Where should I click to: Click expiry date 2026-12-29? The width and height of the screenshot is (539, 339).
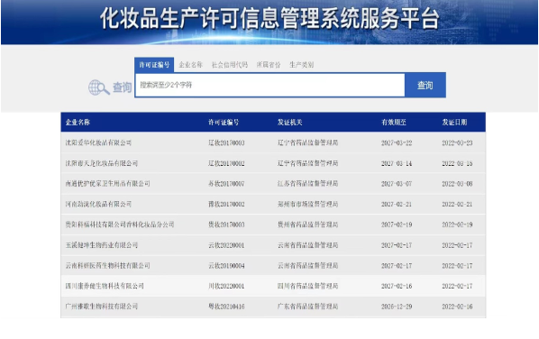point(397,307)
